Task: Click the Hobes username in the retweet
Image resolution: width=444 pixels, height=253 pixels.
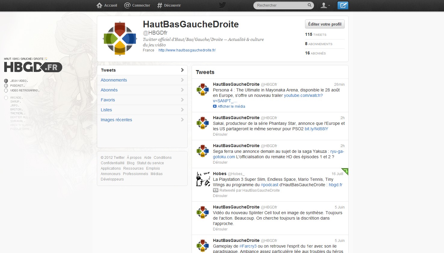Action: click(220, 174)
